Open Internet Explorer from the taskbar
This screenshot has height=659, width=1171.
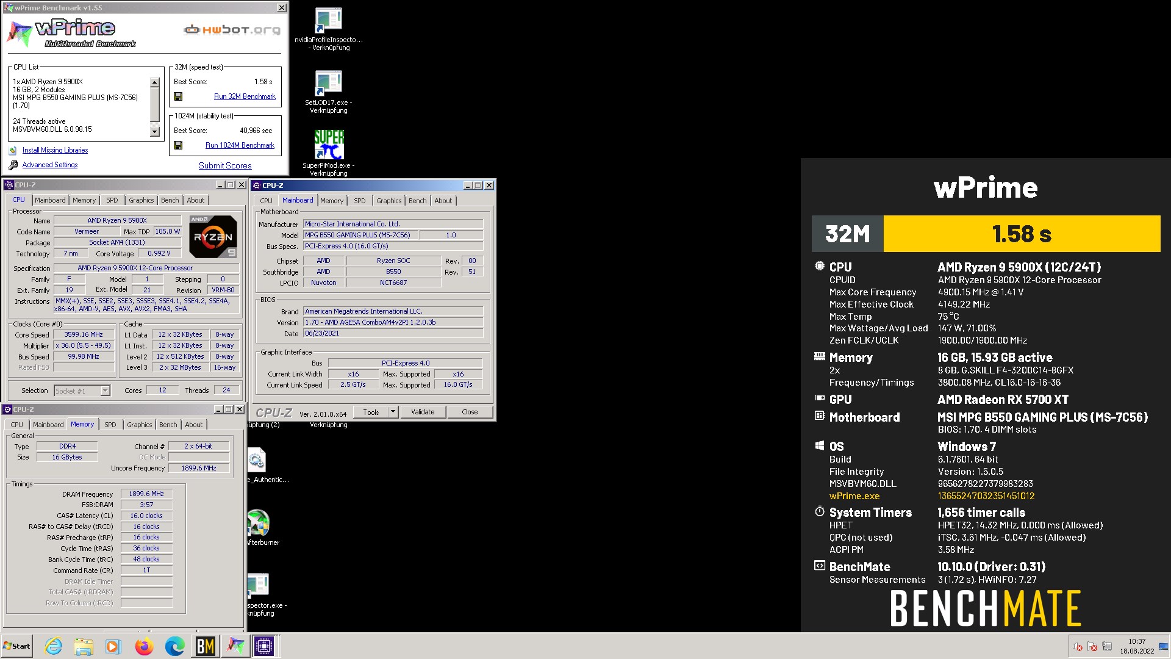(x=54, y=646)
